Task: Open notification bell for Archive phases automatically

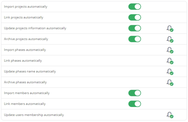Action: pos(170,82)
